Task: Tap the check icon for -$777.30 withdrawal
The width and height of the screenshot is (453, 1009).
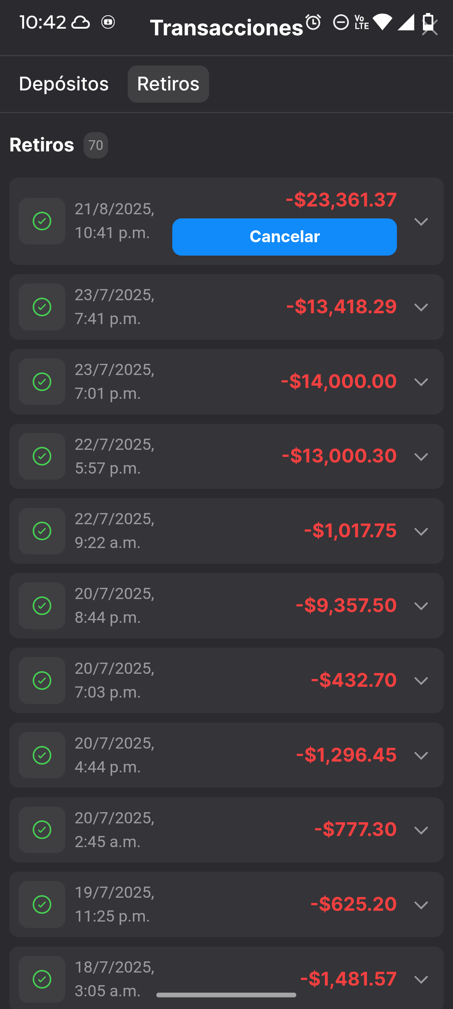Action: pos(42,830)
